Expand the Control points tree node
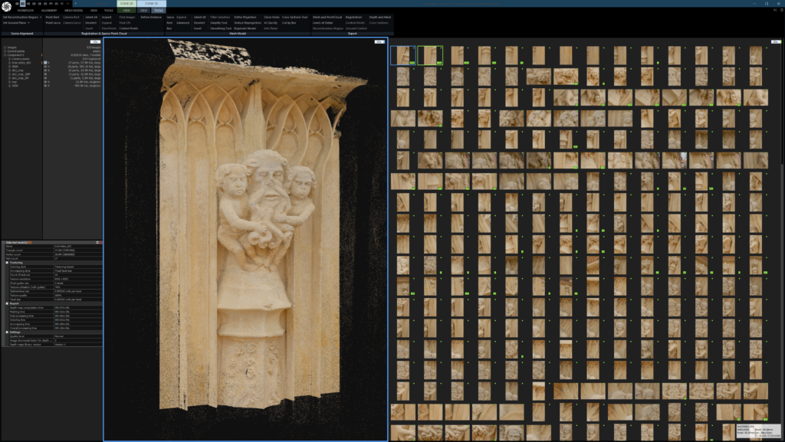Image resolution: width=785 pixels, height=442 pixels. [5, 51]
